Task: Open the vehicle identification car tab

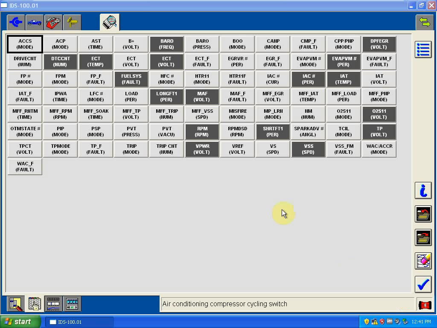Action: 35,22
